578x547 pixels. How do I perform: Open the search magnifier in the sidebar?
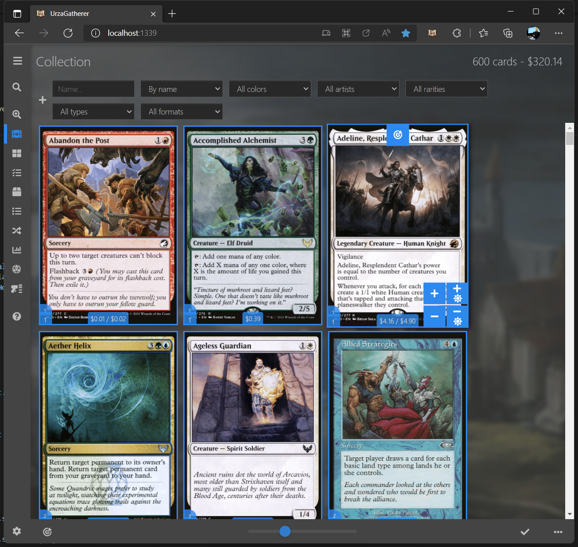17,87
